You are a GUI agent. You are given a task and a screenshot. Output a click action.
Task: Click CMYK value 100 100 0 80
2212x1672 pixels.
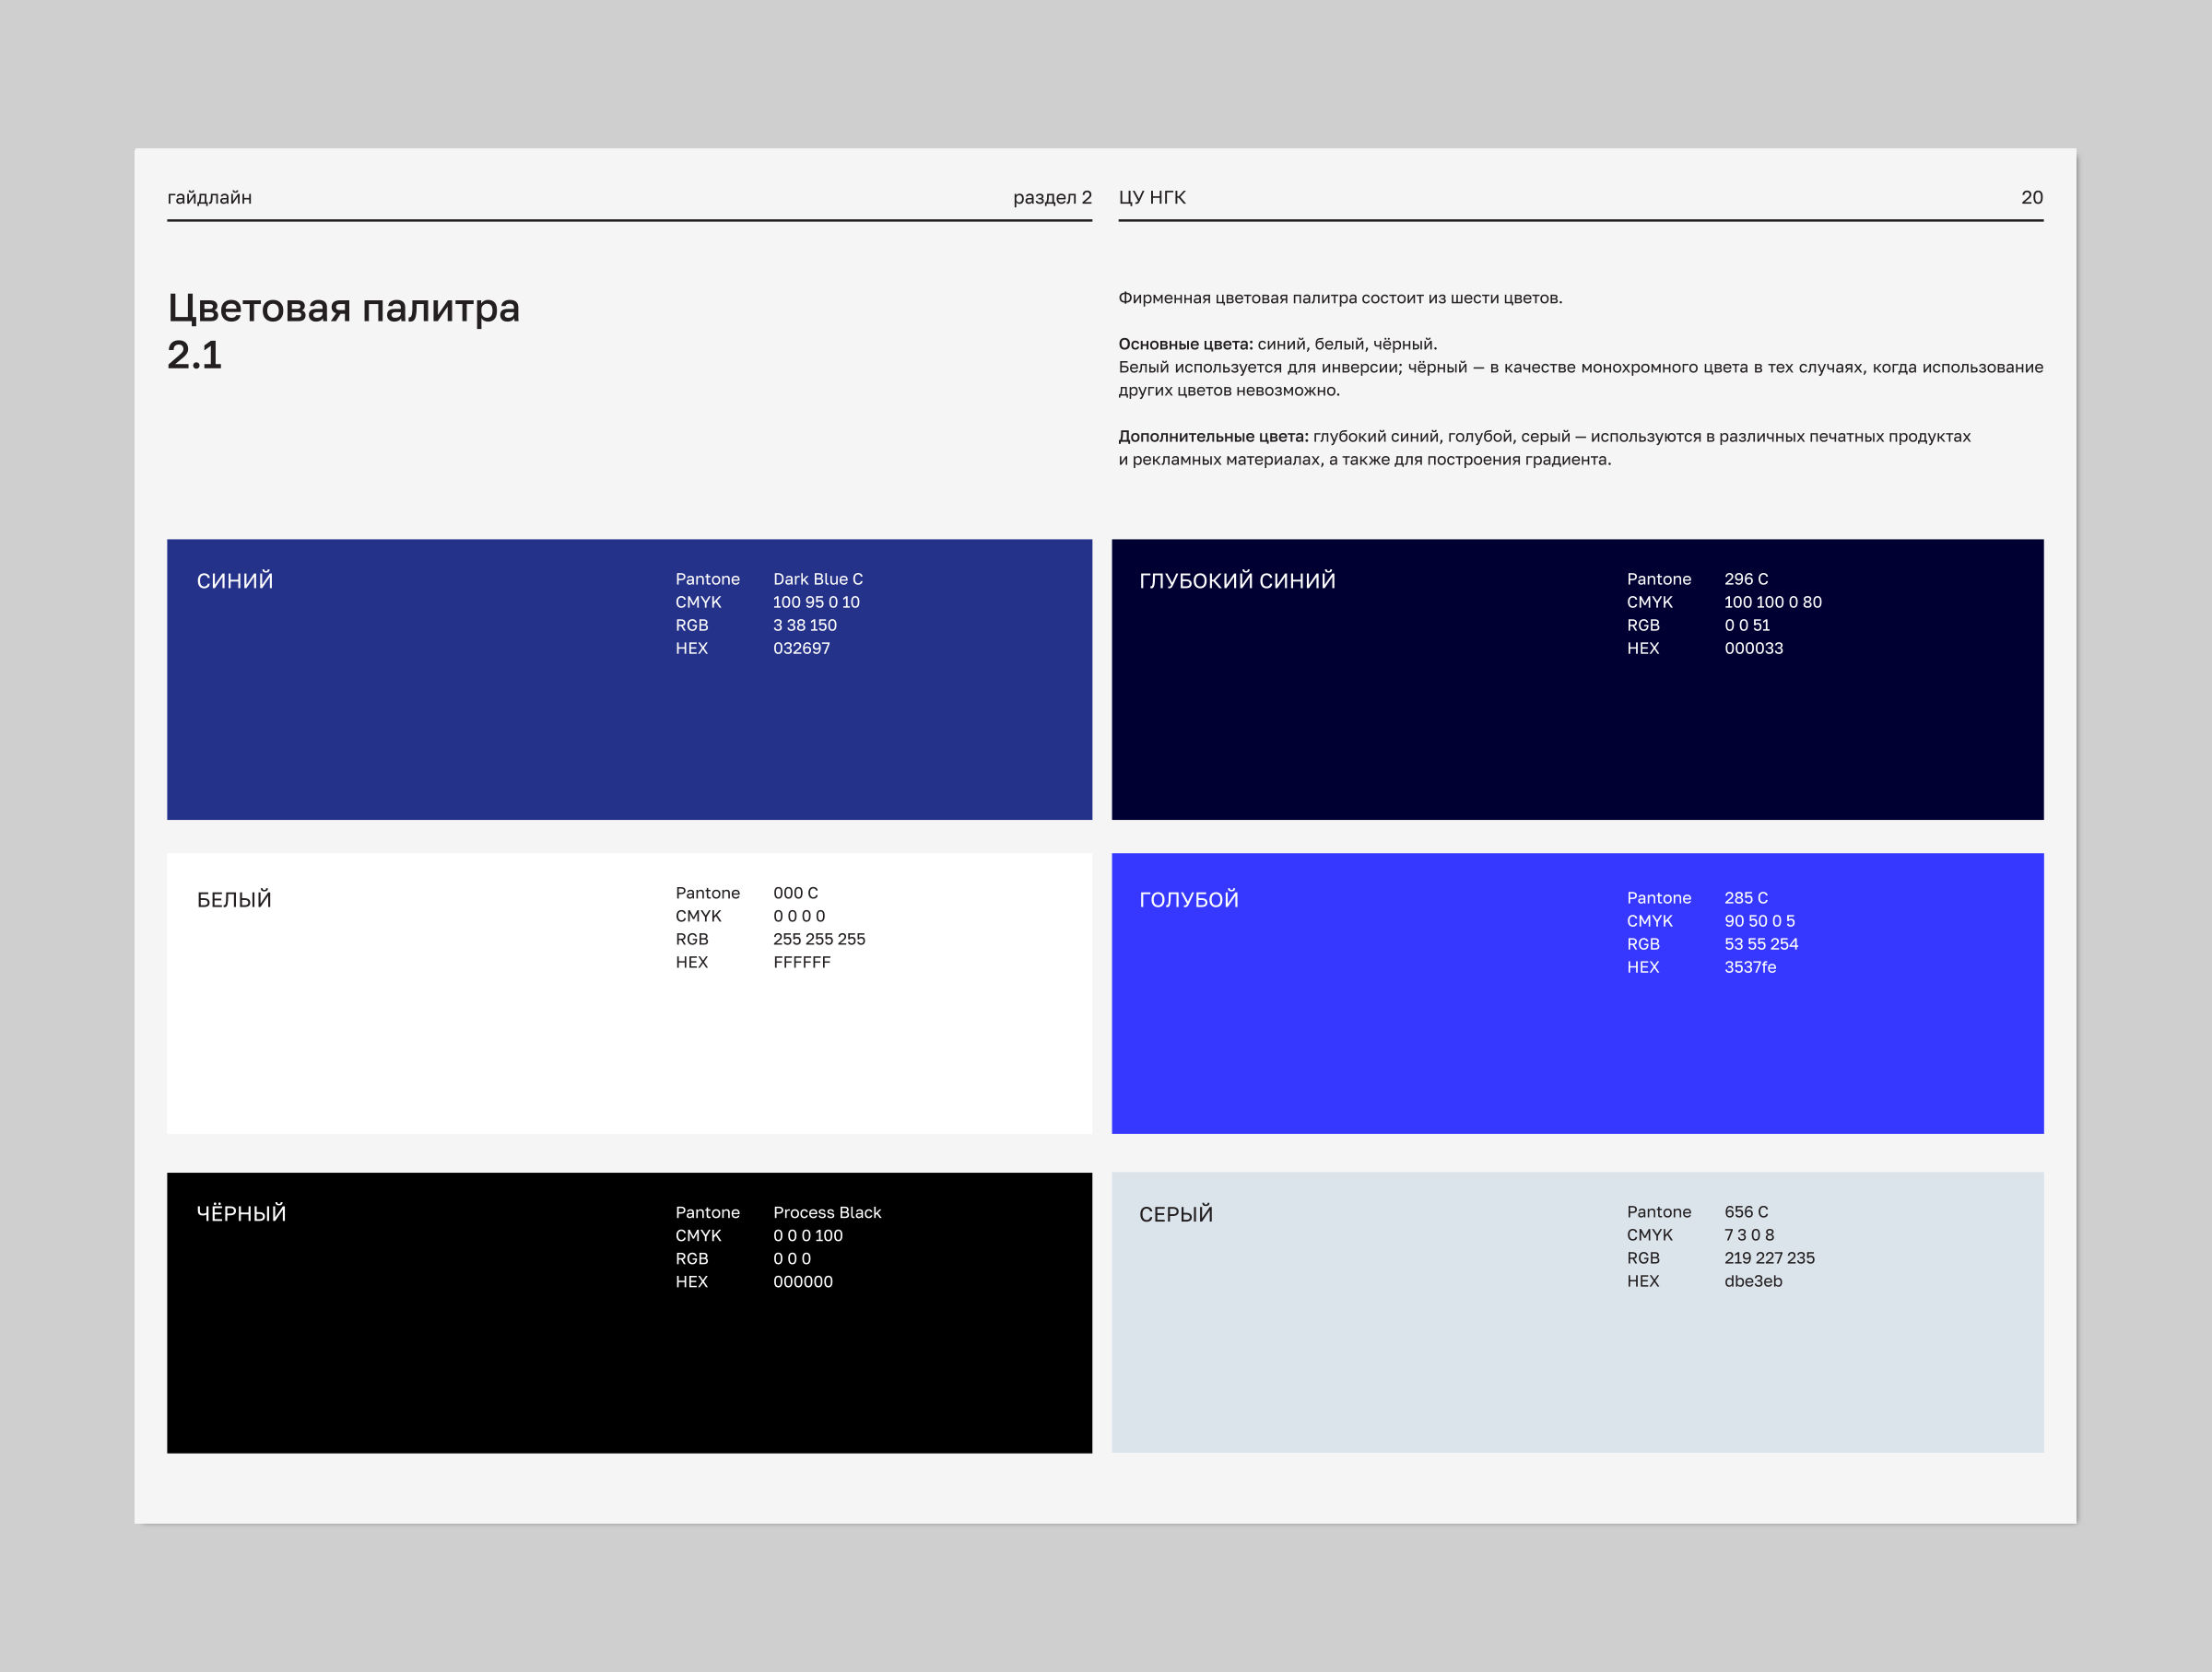1773,602
